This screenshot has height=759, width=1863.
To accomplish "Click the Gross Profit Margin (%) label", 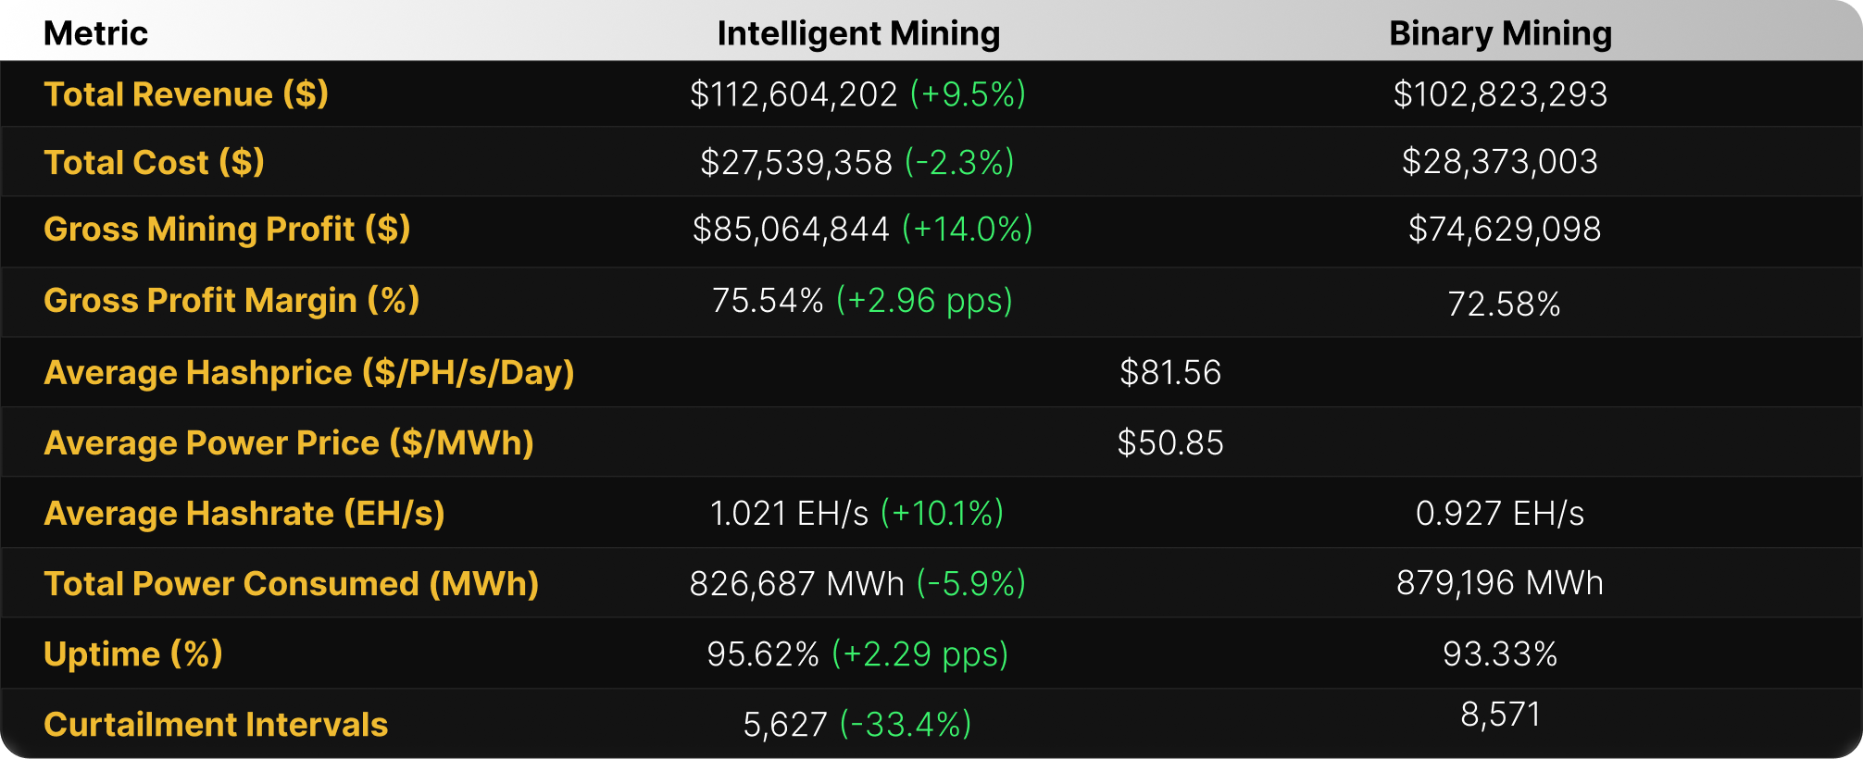I will coord(231,300).
